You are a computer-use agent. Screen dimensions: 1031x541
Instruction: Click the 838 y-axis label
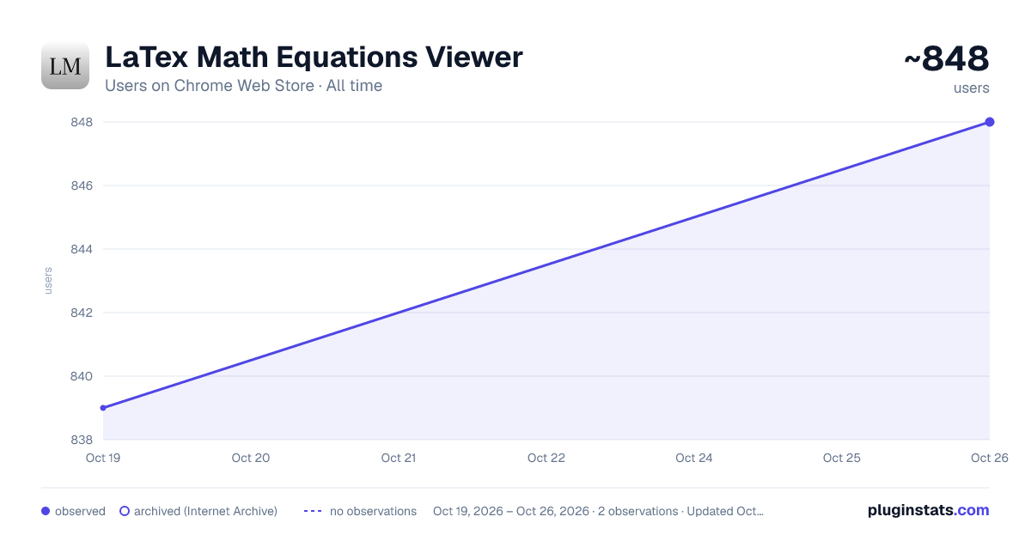[82, 440]
